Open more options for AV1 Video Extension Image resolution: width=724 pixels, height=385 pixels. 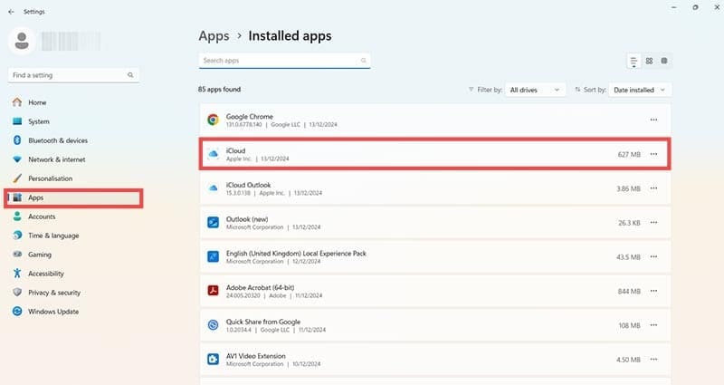click(x=653, y=359)
